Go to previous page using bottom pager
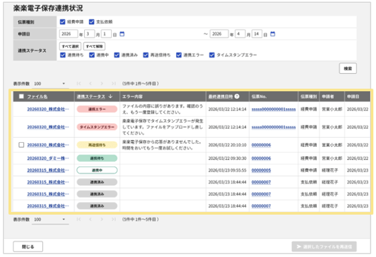The height and width of the screenshot is (257, 376). (90, 219)
